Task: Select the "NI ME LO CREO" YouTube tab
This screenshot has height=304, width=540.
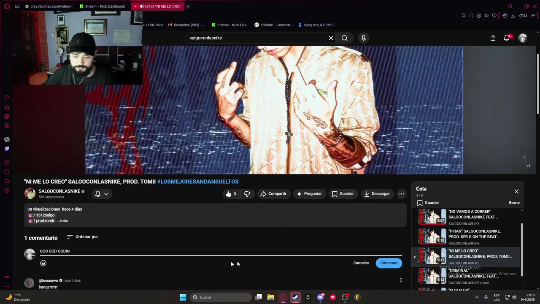Action: (158, 6)
